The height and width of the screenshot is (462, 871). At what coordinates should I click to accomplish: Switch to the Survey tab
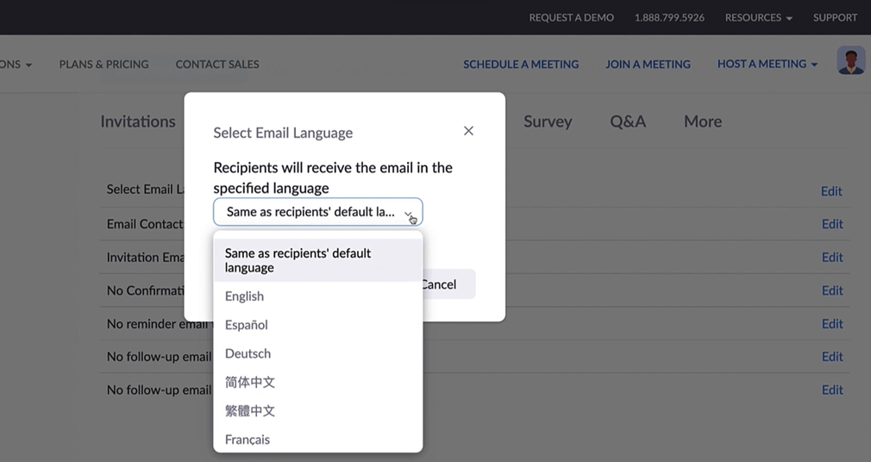548,122
